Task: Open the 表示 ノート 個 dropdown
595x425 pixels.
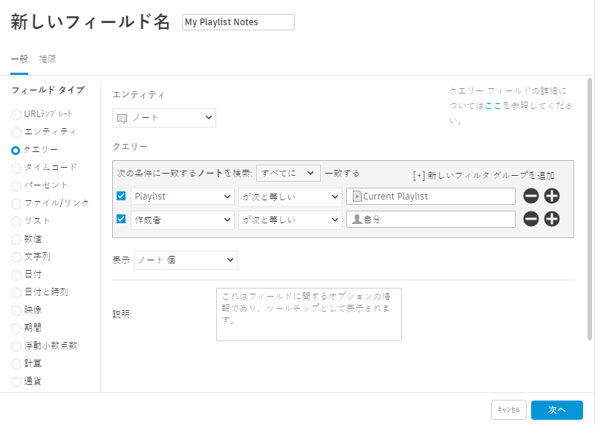Action: point(185,260)
